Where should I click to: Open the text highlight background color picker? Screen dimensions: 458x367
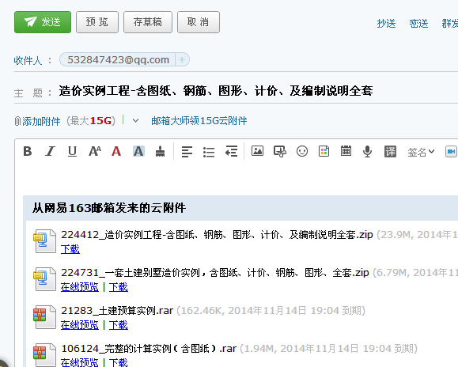pos(138,151)
